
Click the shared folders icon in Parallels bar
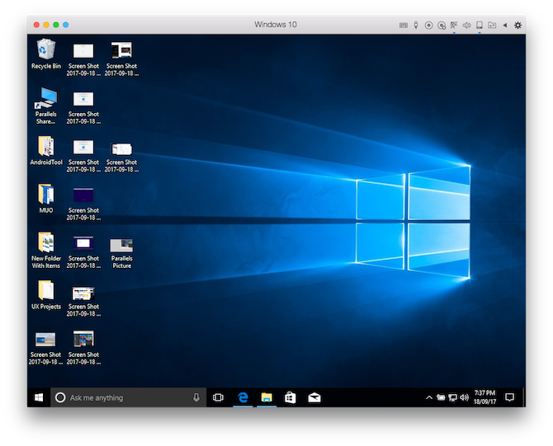492,25
